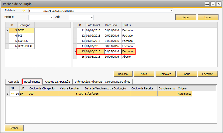Click Código da Obrigação 000 cell

point(43,94)
